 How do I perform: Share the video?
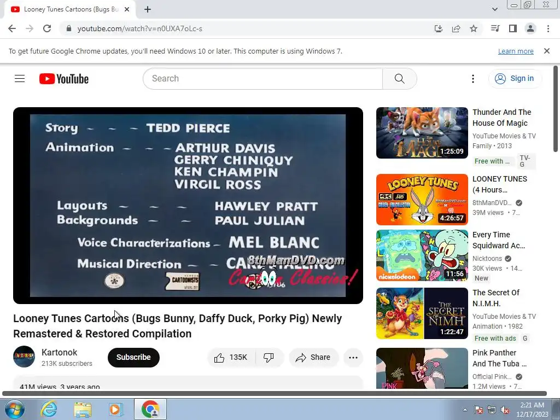tap(313, 358)
